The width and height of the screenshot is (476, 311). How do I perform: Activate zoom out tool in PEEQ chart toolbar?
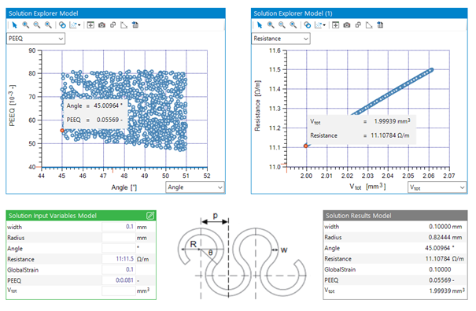[37, 25]
